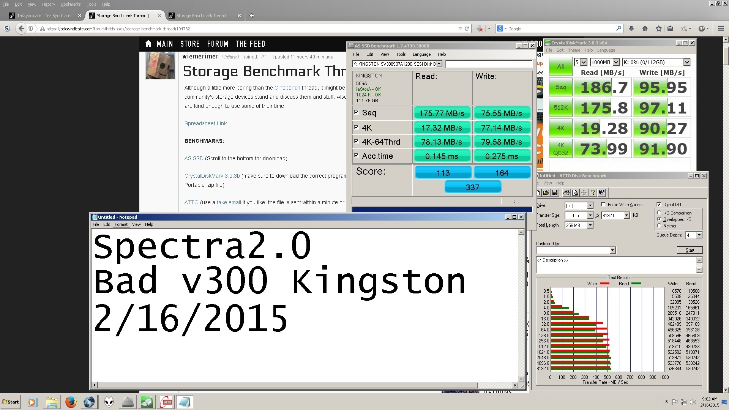Select the I/O Comparison radio button

pos(659,213)
